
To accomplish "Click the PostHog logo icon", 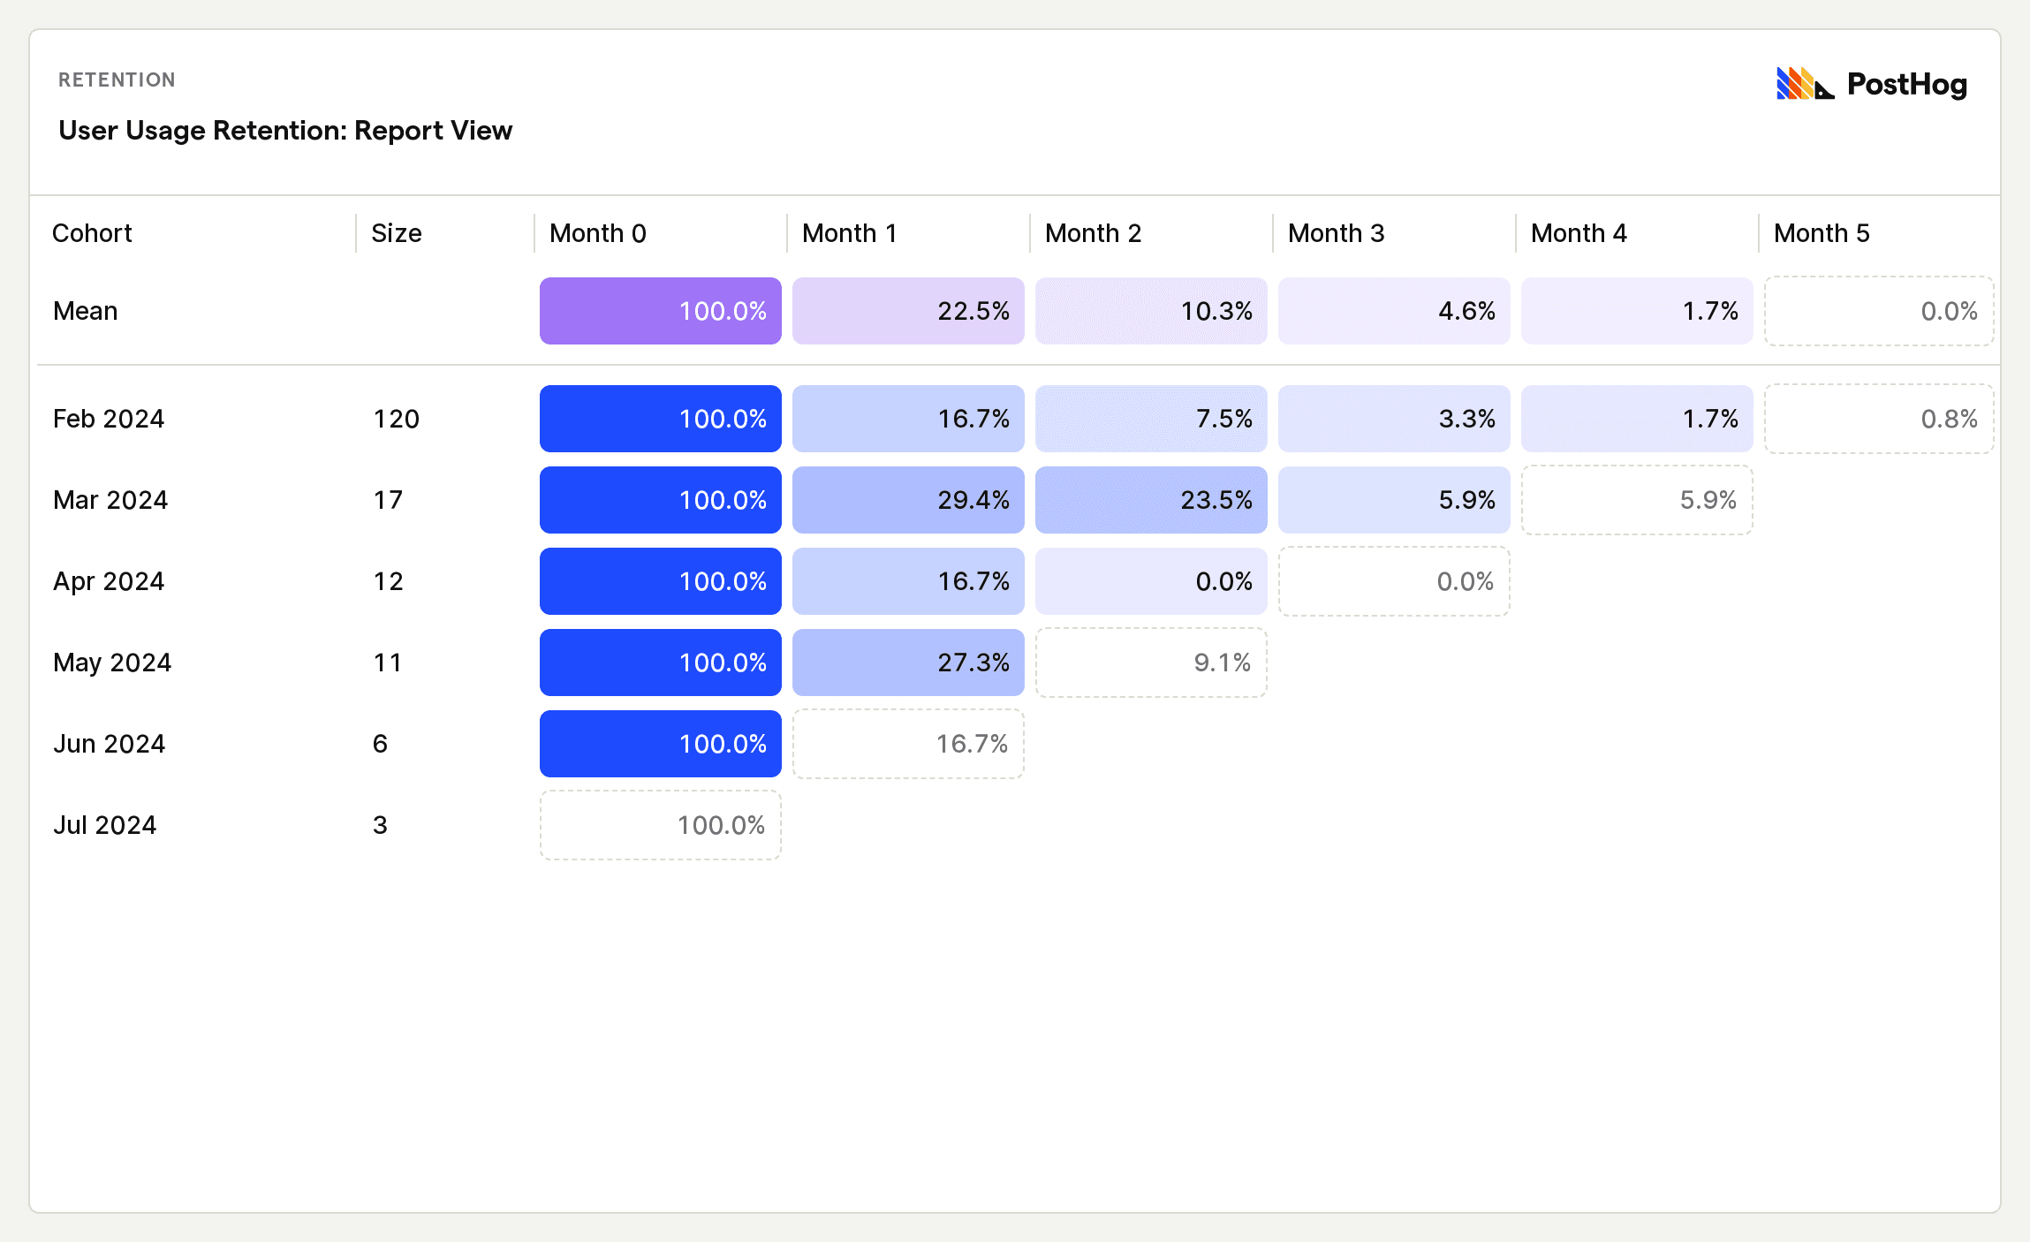I will 1804,84.
